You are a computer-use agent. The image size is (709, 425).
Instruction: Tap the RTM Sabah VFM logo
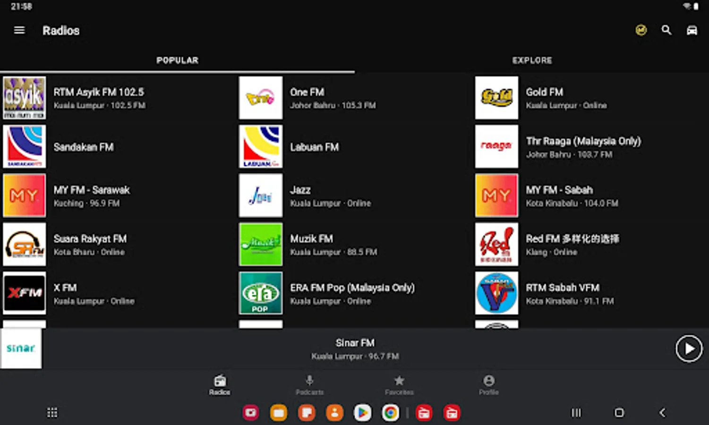pyautogui.click(x=496, y=293)
